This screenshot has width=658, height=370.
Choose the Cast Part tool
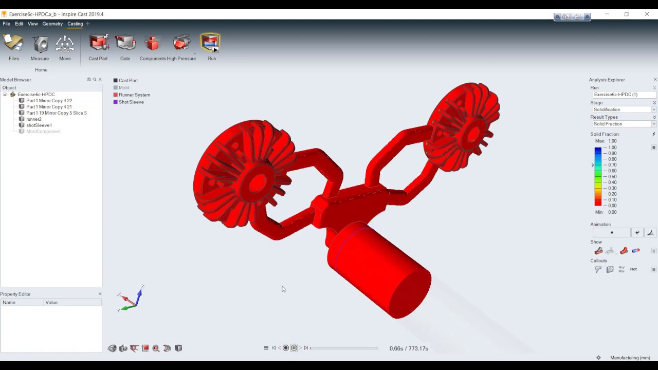[x=98, y=48]
